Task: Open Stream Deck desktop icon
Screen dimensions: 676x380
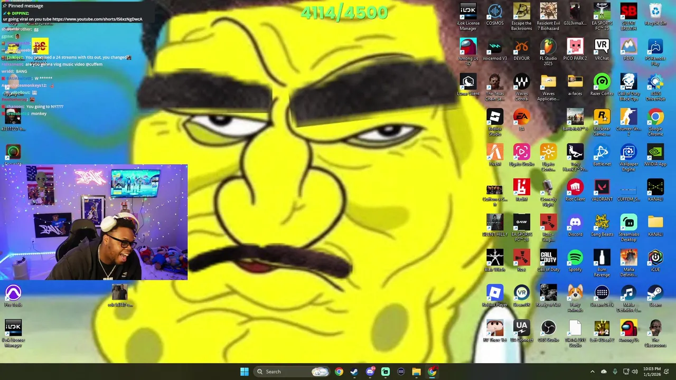Action: [x=602, y=297]
